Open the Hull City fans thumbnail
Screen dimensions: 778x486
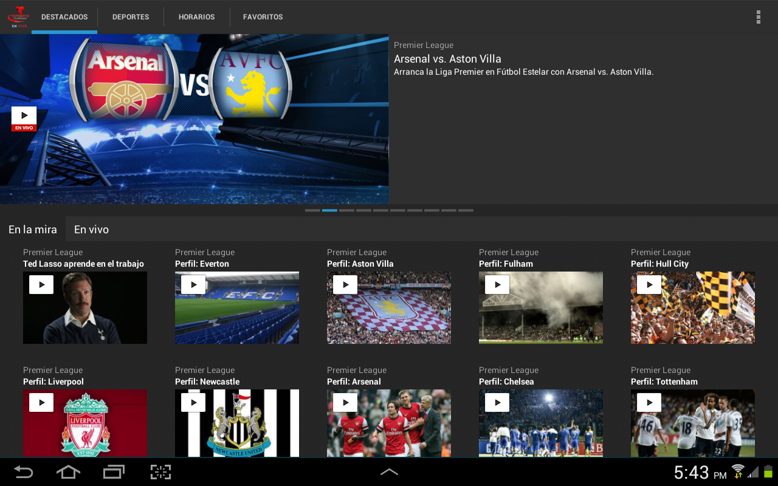point(693,307)
